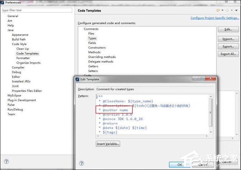Select Delegate methods template
Image resolution: width=241 pixels, height=170 pixels.
tap(101, 61)
